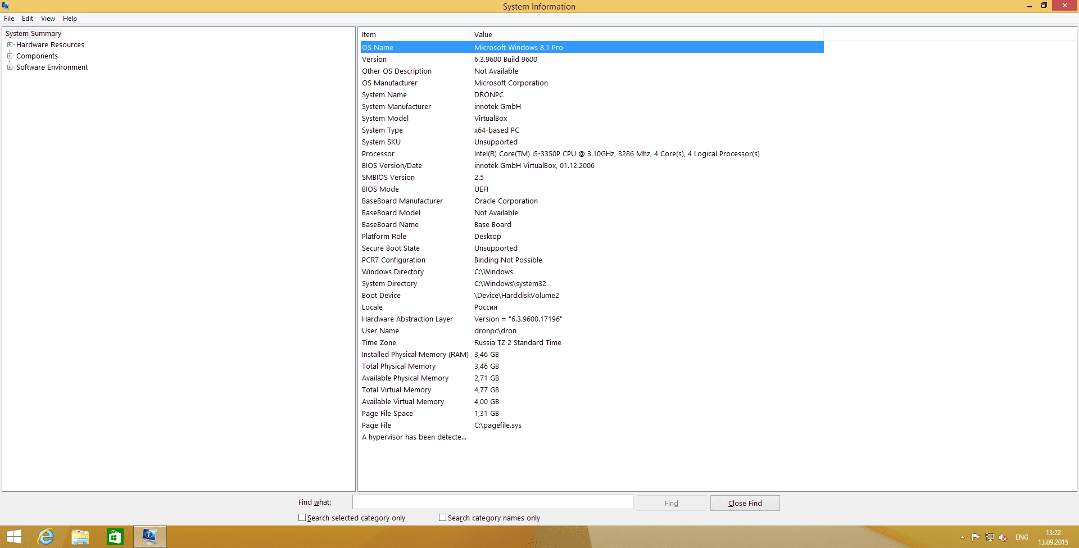Select Installed Physical Memory (RAM) row

(x=592, y=354)
